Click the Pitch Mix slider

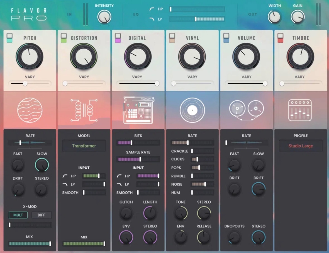click(30, 244)
